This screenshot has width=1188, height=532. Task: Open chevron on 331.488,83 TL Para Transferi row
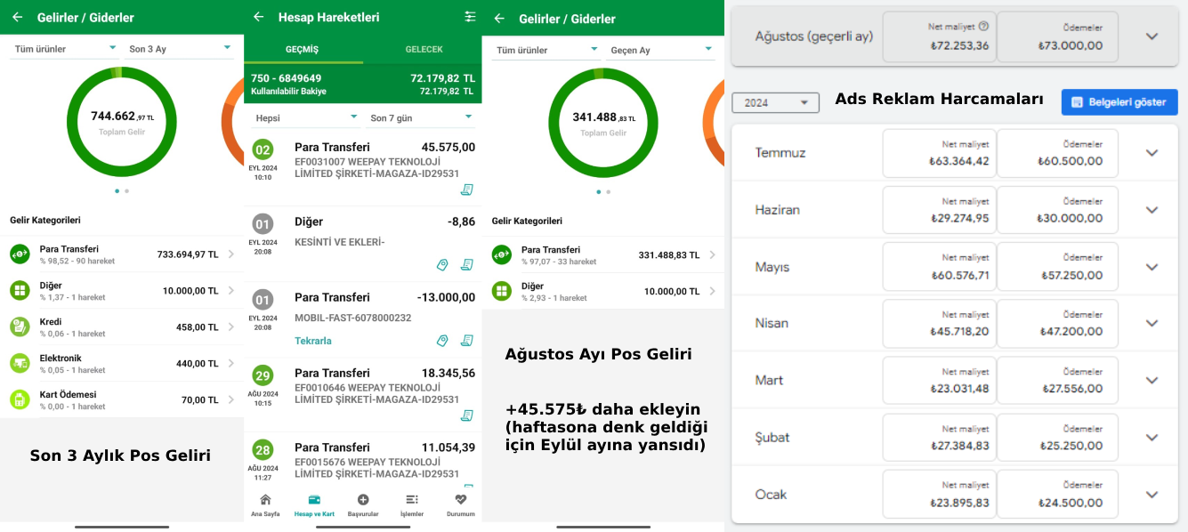click(x=712, y=255)
